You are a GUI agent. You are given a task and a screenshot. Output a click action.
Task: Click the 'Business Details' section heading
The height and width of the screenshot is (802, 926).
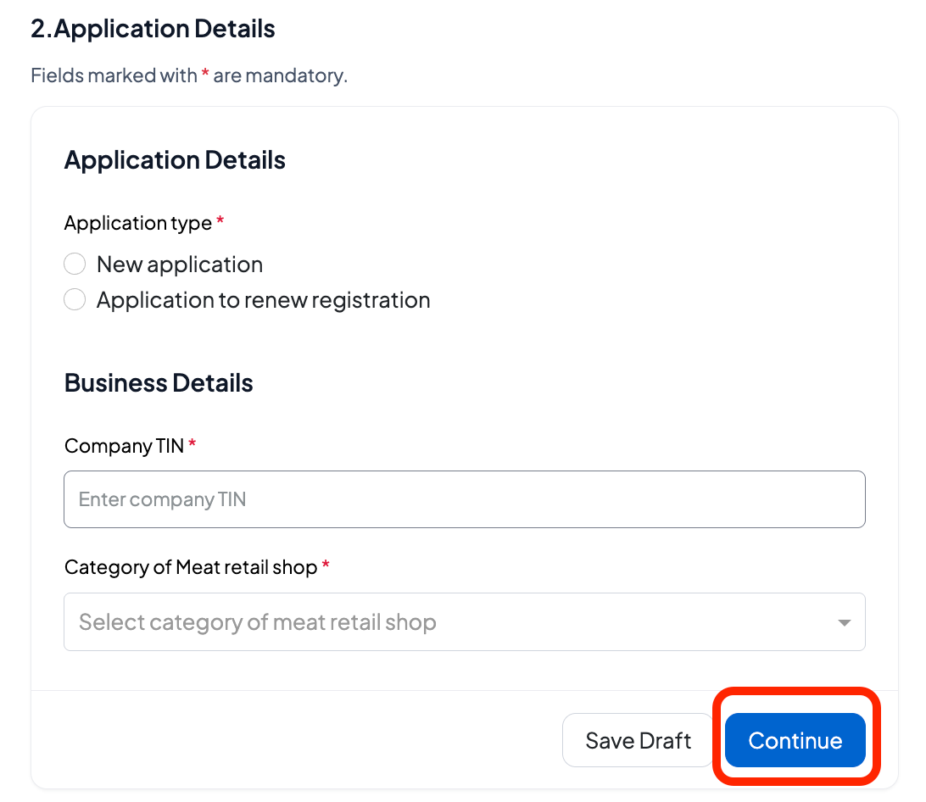tap(159, 383)
